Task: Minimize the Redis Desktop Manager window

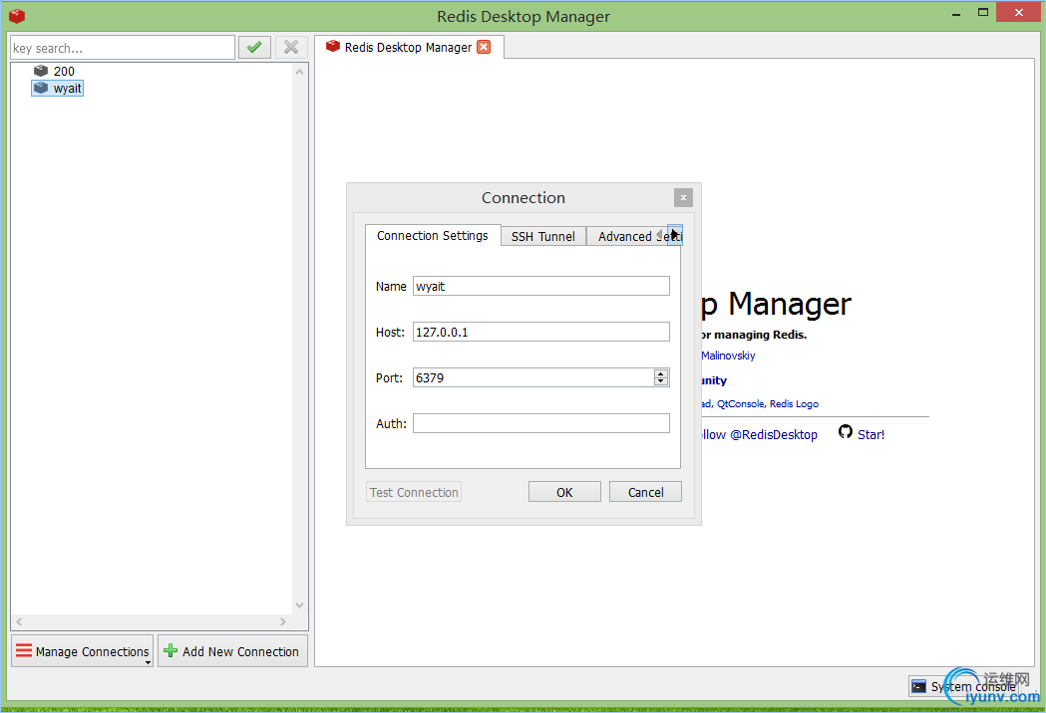Action: point(956,13)
